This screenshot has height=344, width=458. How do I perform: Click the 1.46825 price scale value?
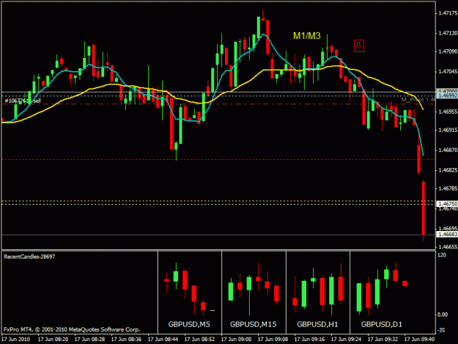click(448, 170)
